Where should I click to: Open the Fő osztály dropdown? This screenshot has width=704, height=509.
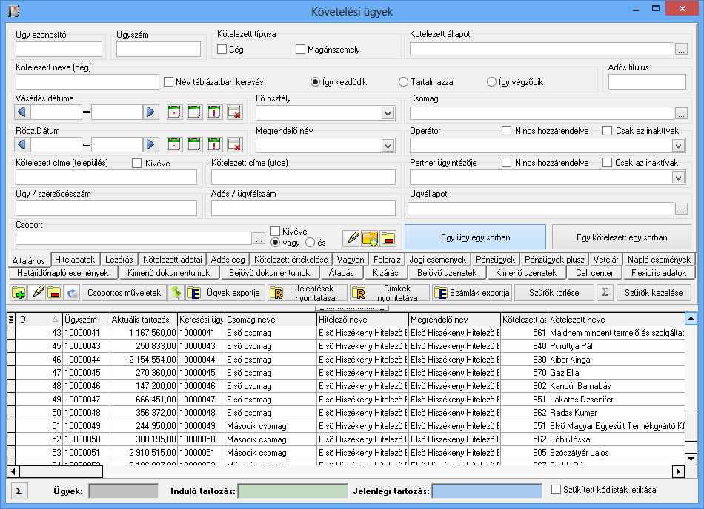pos(388,113)
